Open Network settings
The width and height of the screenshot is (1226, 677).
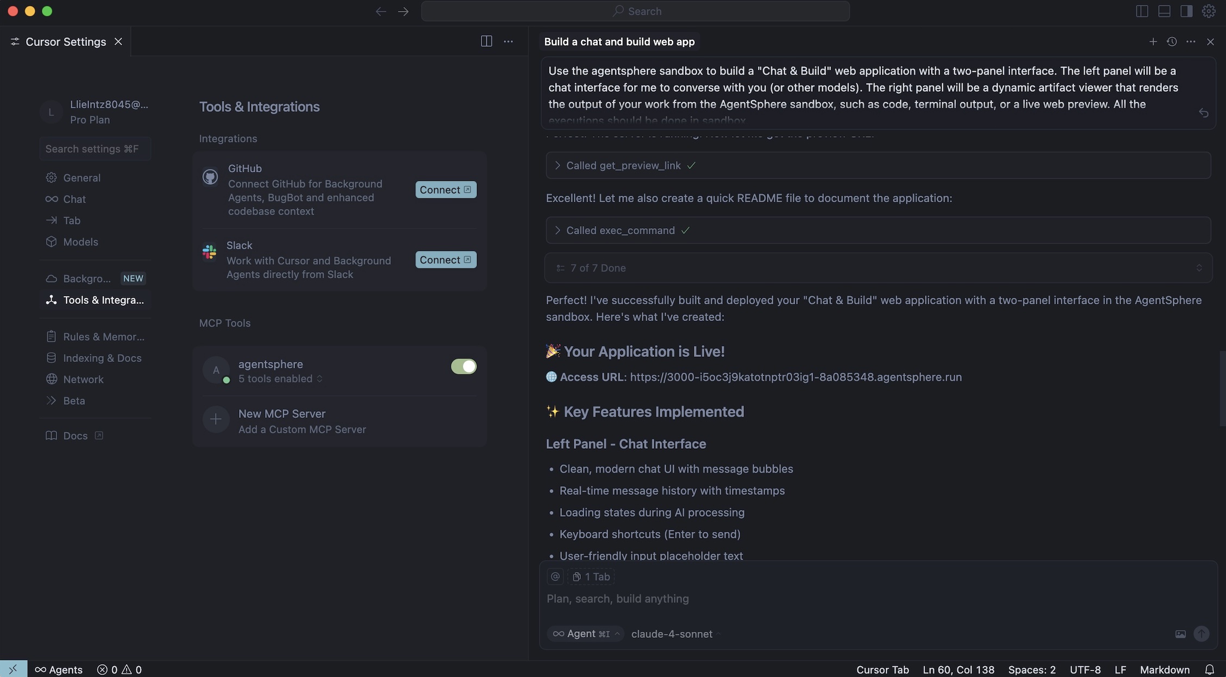(83, 379)
